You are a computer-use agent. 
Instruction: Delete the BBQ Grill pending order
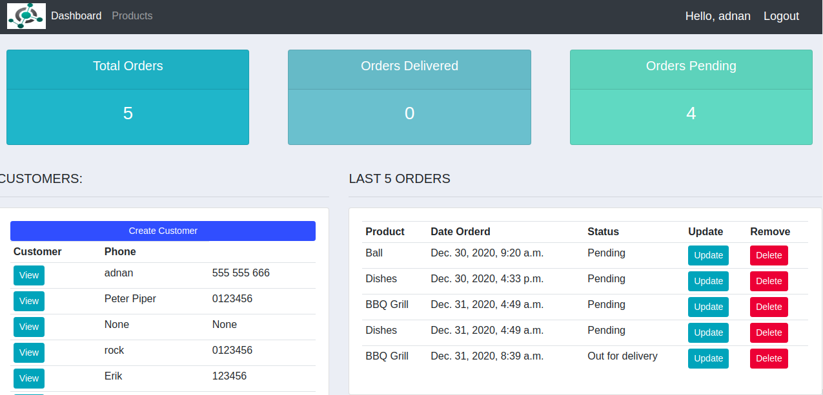(769, 307)
